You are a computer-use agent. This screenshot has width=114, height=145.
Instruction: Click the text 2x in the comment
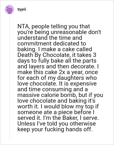62,72
